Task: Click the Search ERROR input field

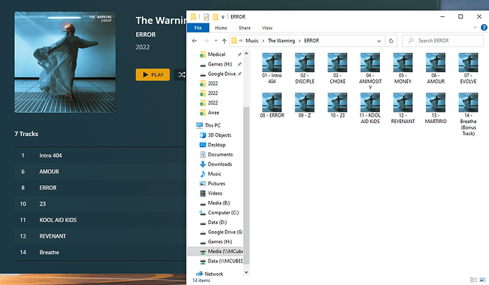Action: (x=443, y=41)
